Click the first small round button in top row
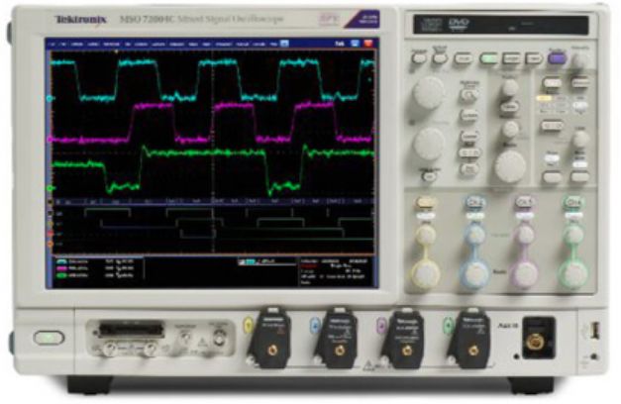Image resolution: width=621 pixels, height=404 pixels. pos(419,58)
